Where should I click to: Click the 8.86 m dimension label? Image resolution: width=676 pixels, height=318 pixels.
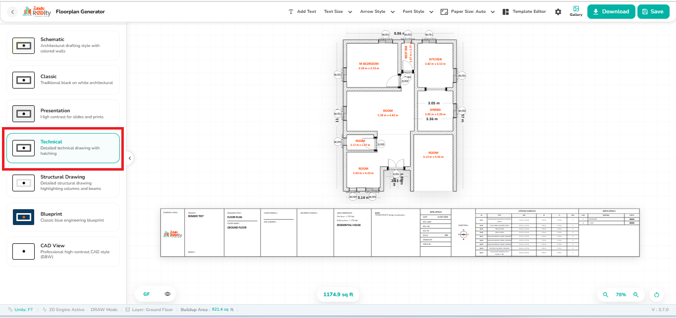400,34
